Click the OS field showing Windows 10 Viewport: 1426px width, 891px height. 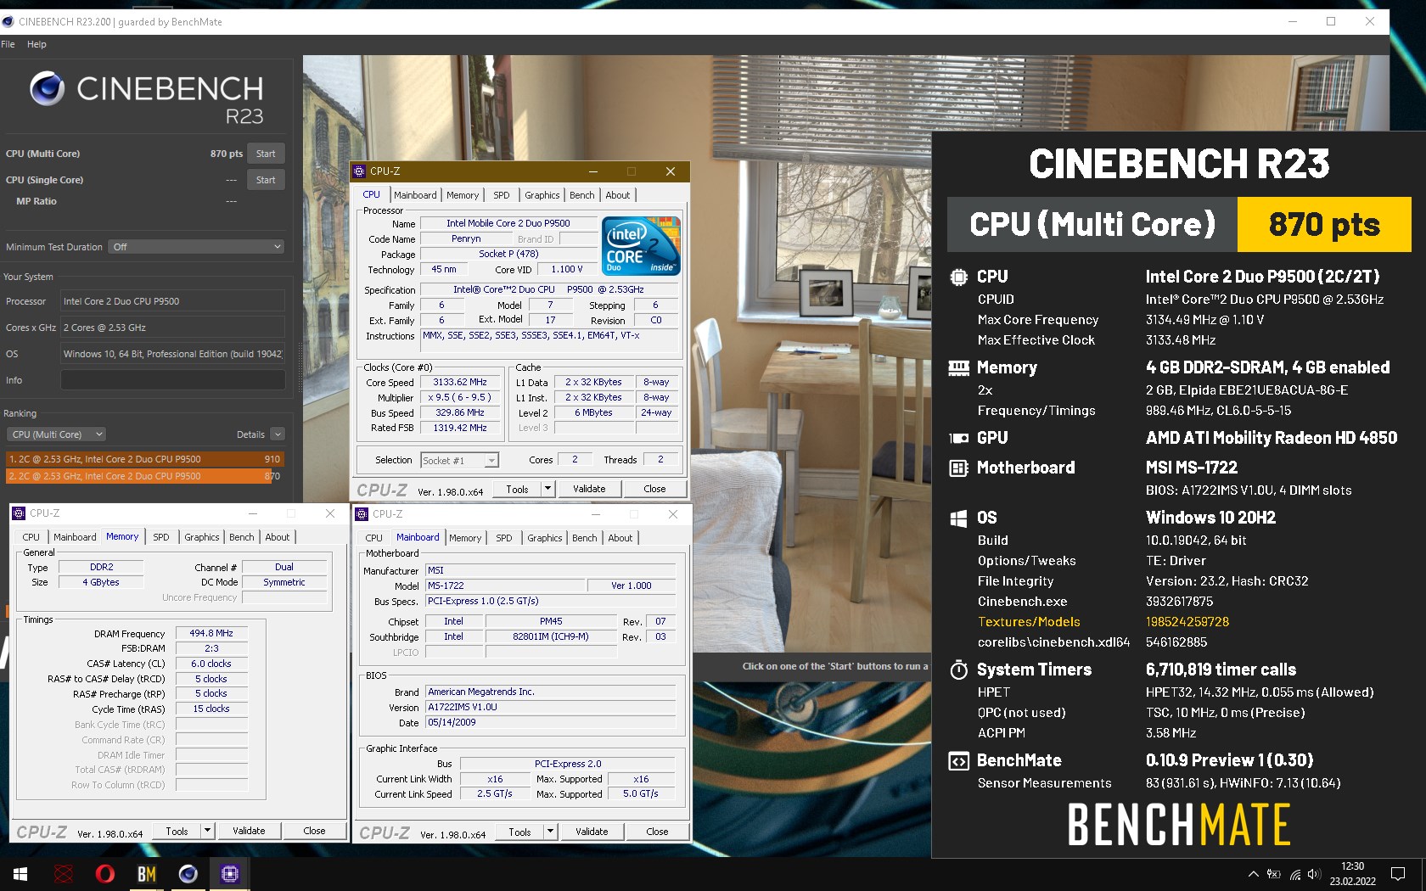[x=172, y=354]
